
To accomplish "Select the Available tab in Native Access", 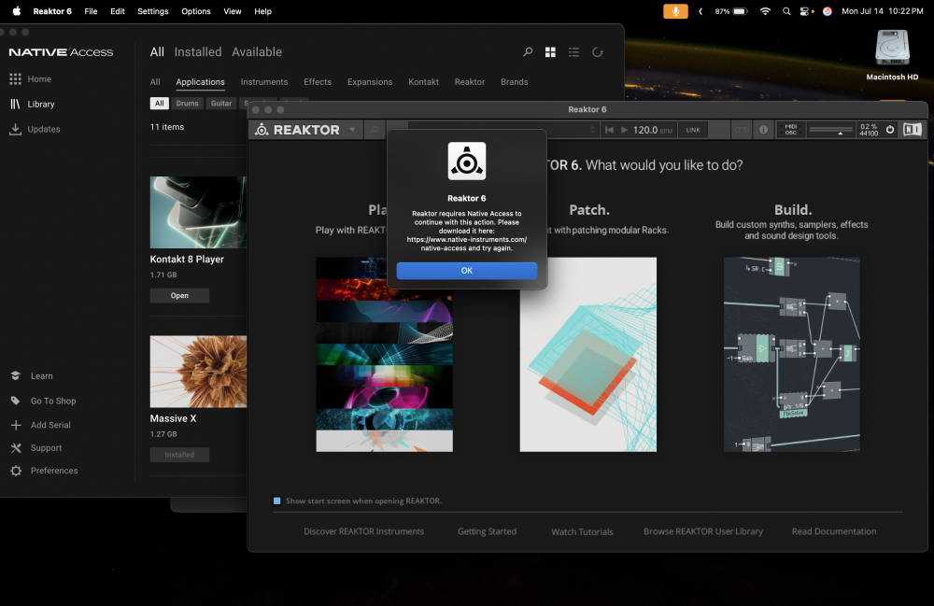I will [257, 52].
